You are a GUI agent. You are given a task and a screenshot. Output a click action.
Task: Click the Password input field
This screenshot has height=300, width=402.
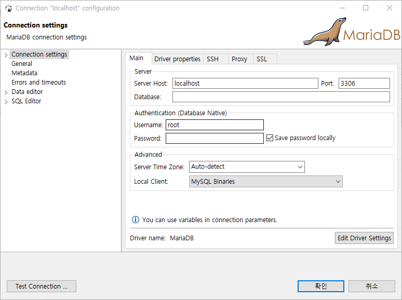215,139
